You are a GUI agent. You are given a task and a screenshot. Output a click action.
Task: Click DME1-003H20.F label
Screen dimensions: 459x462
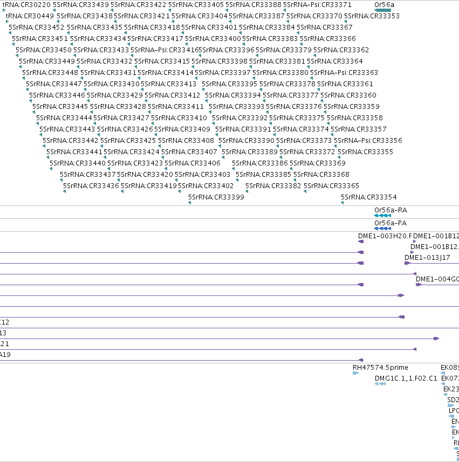[385, 236]
